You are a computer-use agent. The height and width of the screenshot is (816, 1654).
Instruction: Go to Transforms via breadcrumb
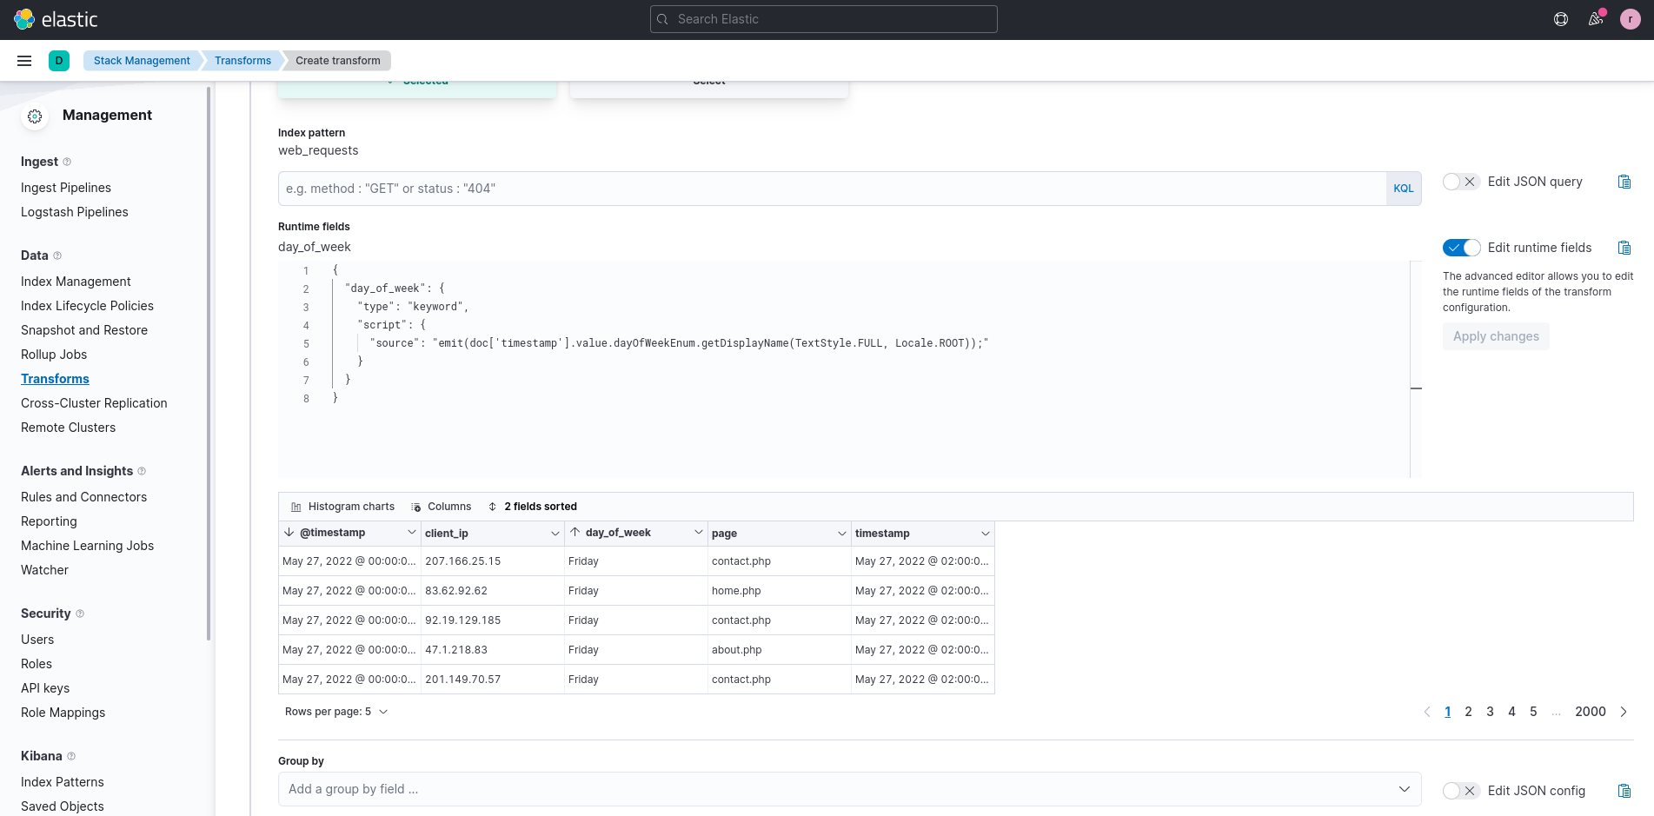pyautogui.click(x=242, y=60)
